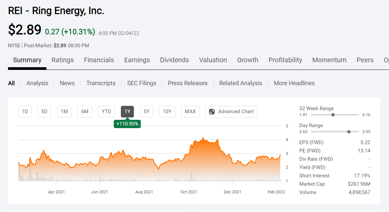Open the Dividends tab
This screenshot has height=212, width=389.
174,60
